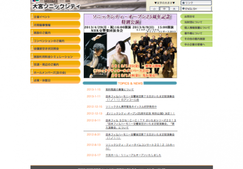
Task: Open the 月間催事情報 menu item
Action: coord(55,25)
